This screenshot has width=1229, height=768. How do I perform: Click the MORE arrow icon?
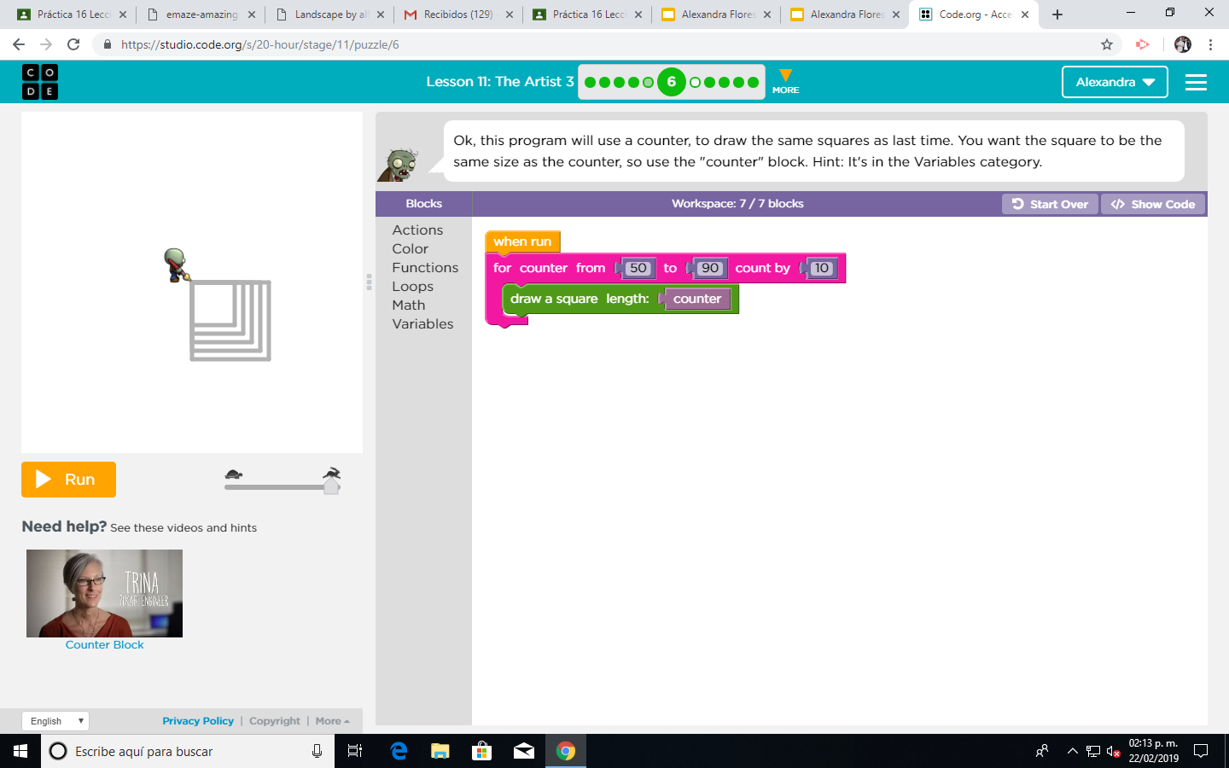785,81
